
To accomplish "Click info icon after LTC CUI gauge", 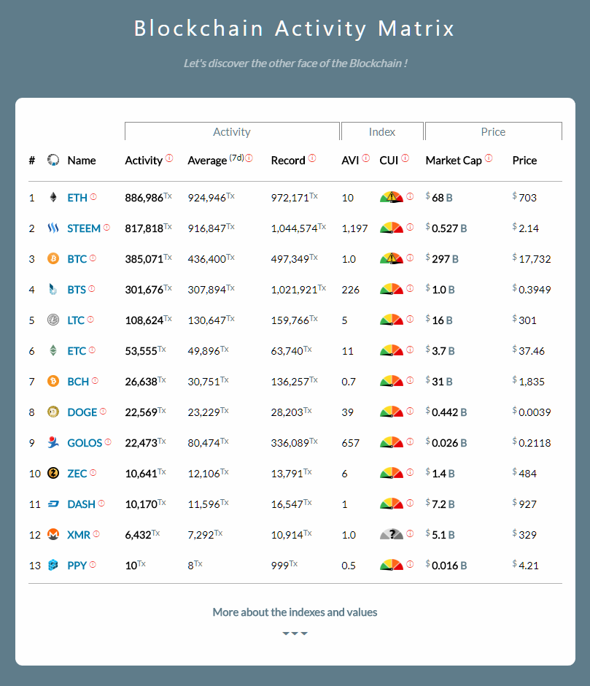I will point(410,319).
